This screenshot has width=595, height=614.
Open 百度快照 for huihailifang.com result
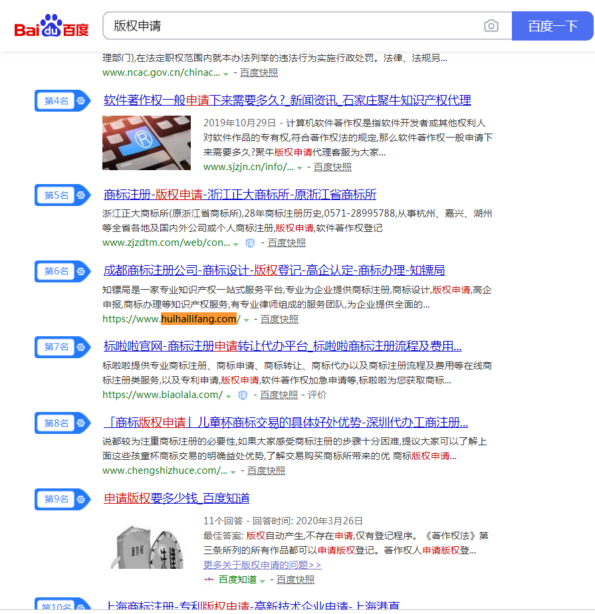tap(279, 319)
